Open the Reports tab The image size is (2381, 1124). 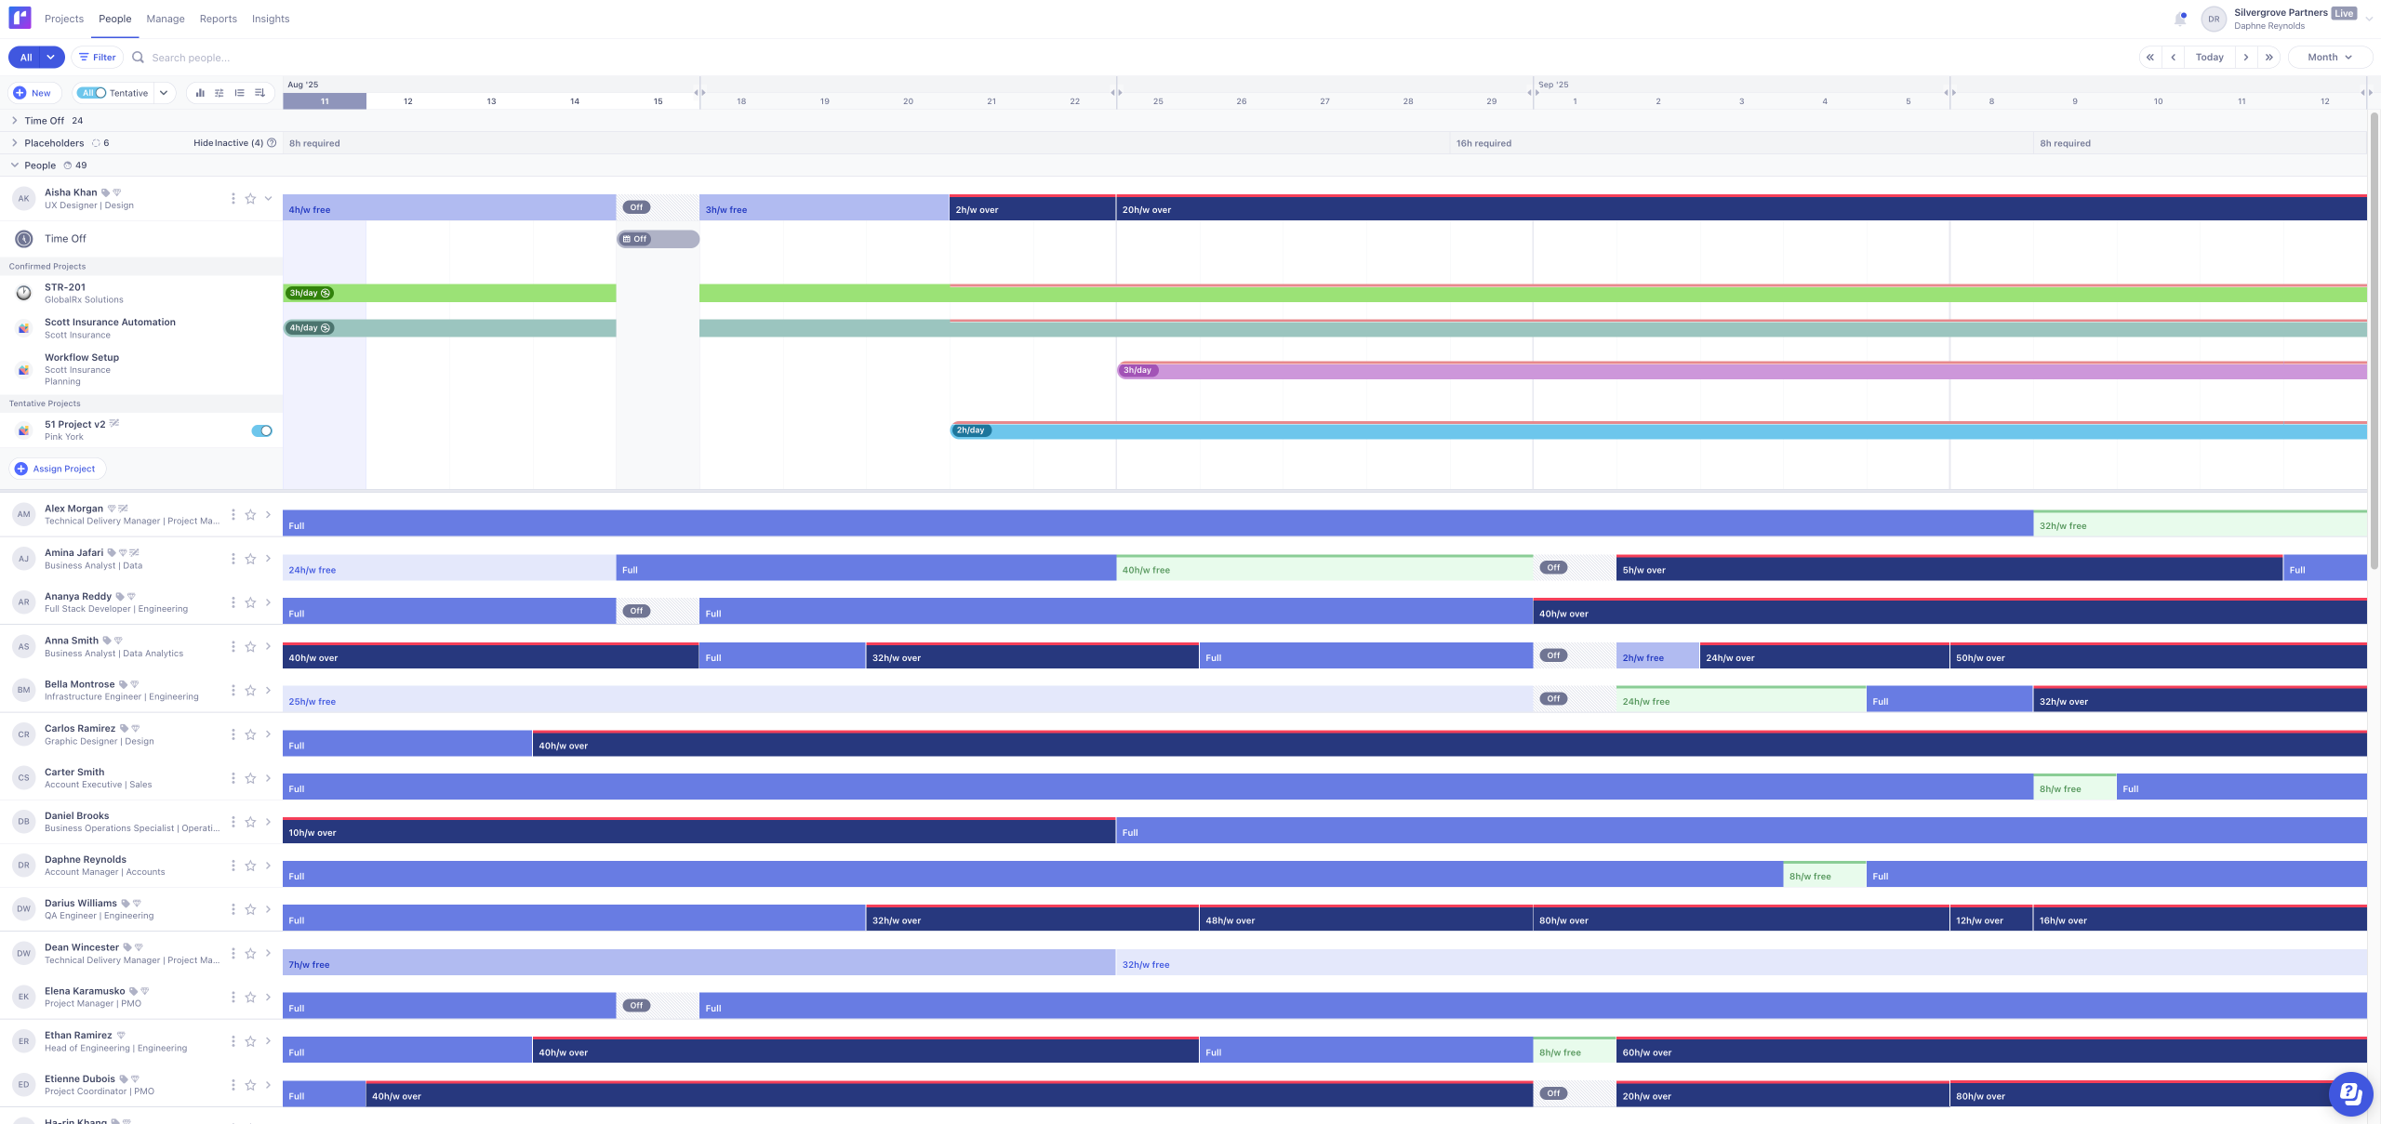(x=218, y=19)
